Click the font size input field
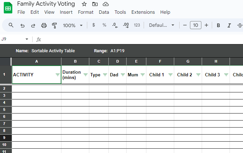243x153 pixels. pyautogui.click(x=196, y=25)
